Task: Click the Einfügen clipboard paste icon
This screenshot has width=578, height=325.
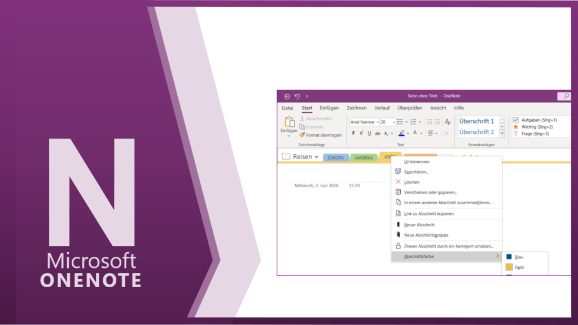Action: click(289, 123)
